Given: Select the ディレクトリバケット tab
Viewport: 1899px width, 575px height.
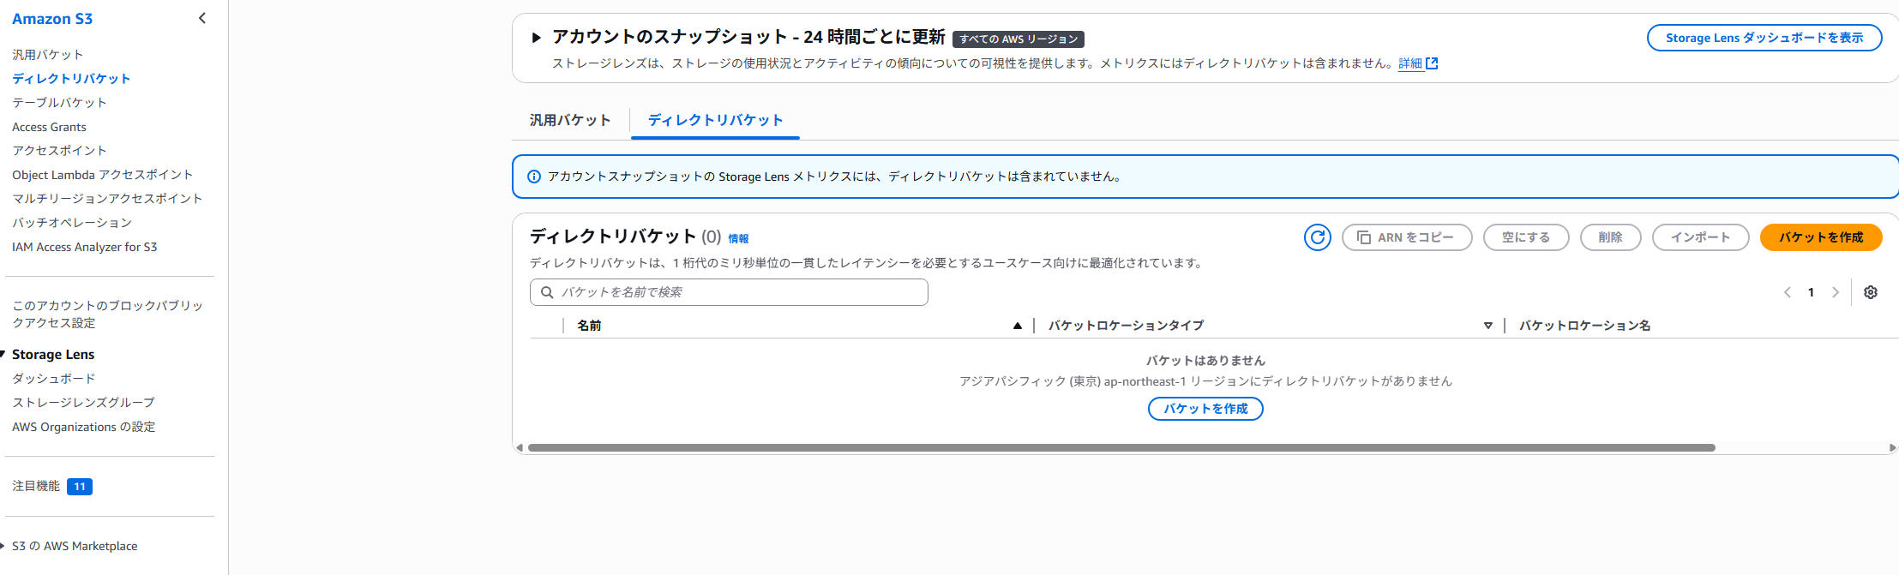Looking at the screenshot, I should click(x=716, y=120).
